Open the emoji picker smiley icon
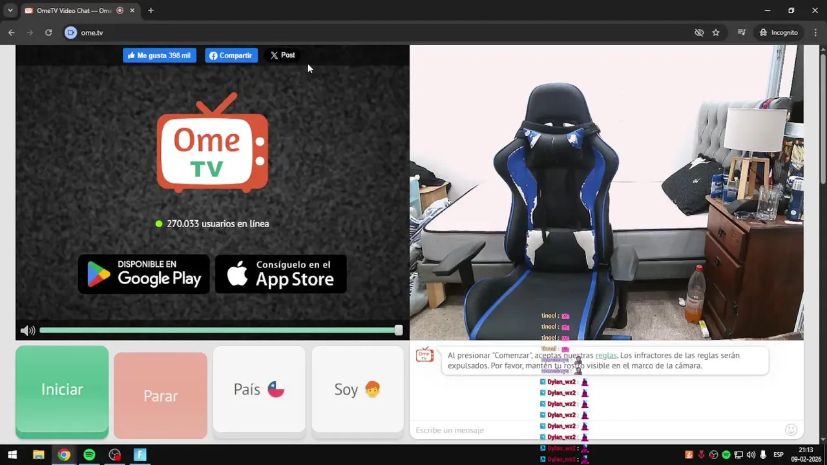The height and width of the screenshot is (465, 827). point(791,430)
